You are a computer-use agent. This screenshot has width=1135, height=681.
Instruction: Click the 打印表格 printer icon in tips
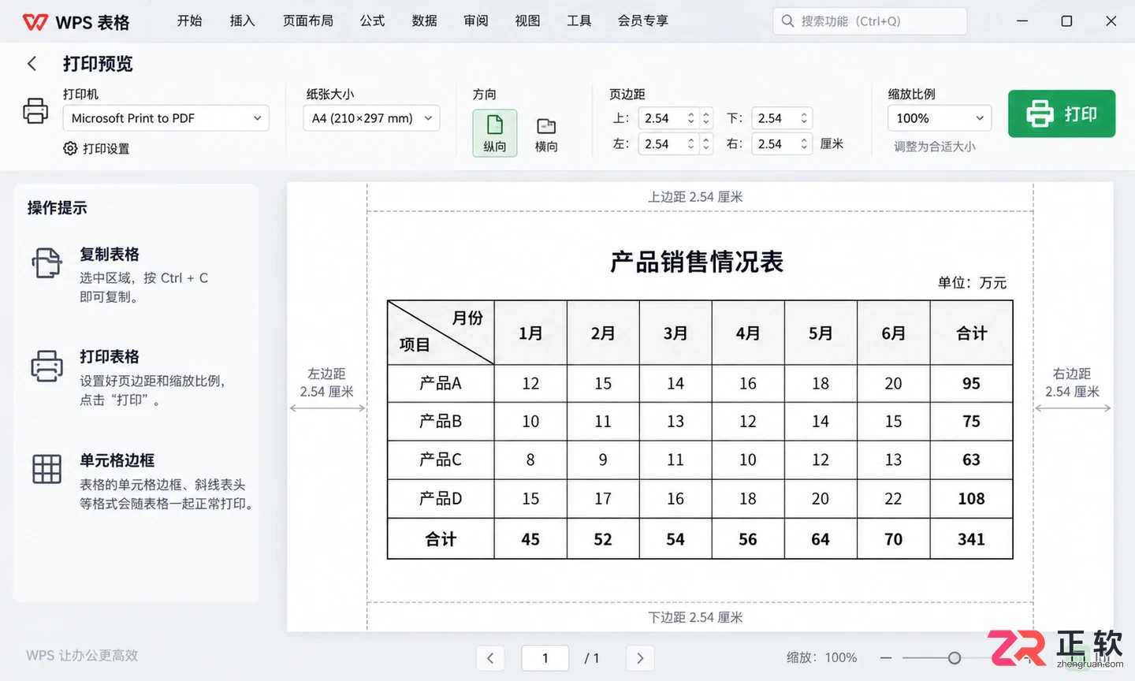tap(47, 367)
